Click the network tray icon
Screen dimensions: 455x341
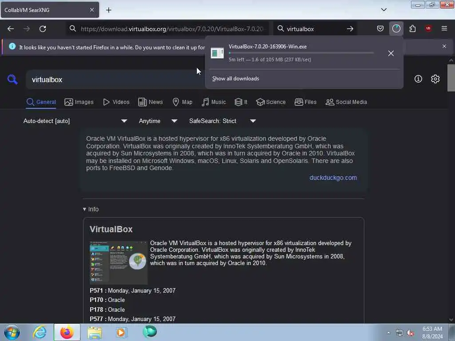click(399, 333)
